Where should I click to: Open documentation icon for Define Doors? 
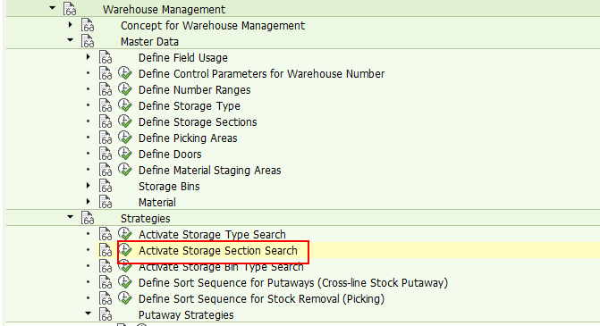106,154
